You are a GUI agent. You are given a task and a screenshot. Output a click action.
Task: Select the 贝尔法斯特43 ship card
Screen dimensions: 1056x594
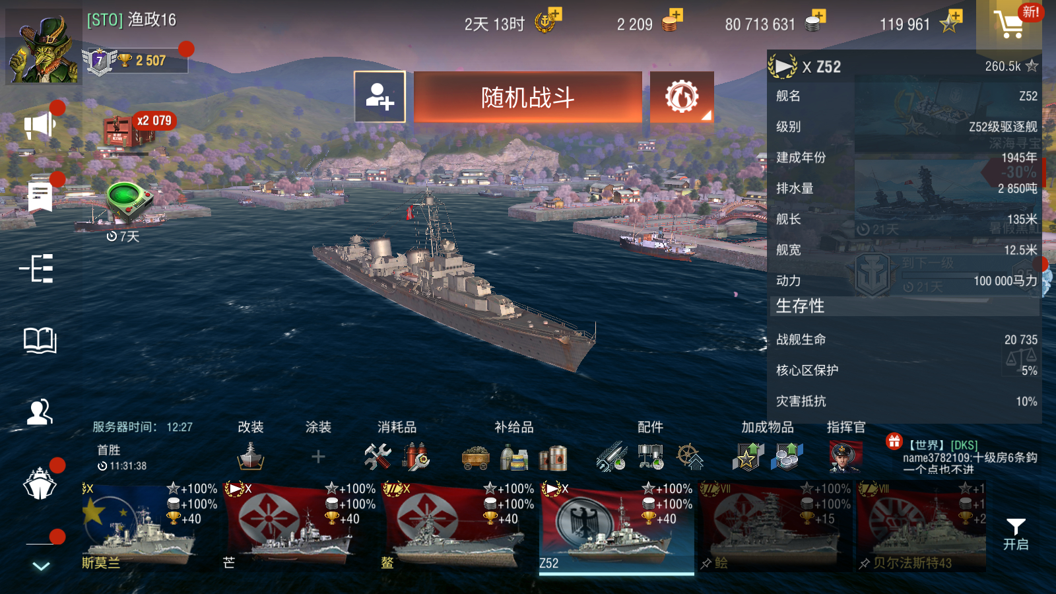(921, 527)
